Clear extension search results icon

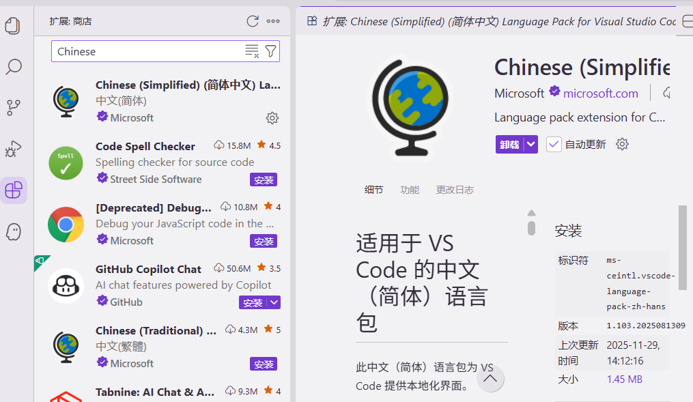point(252,51)
